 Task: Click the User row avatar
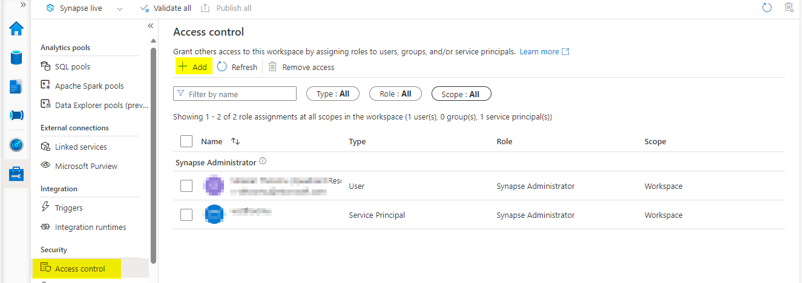[214, 186]
